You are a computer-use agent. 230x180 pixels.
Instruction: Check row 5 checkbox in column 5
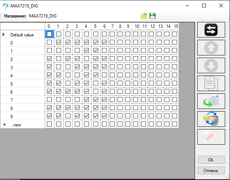[x=96, y=83]
